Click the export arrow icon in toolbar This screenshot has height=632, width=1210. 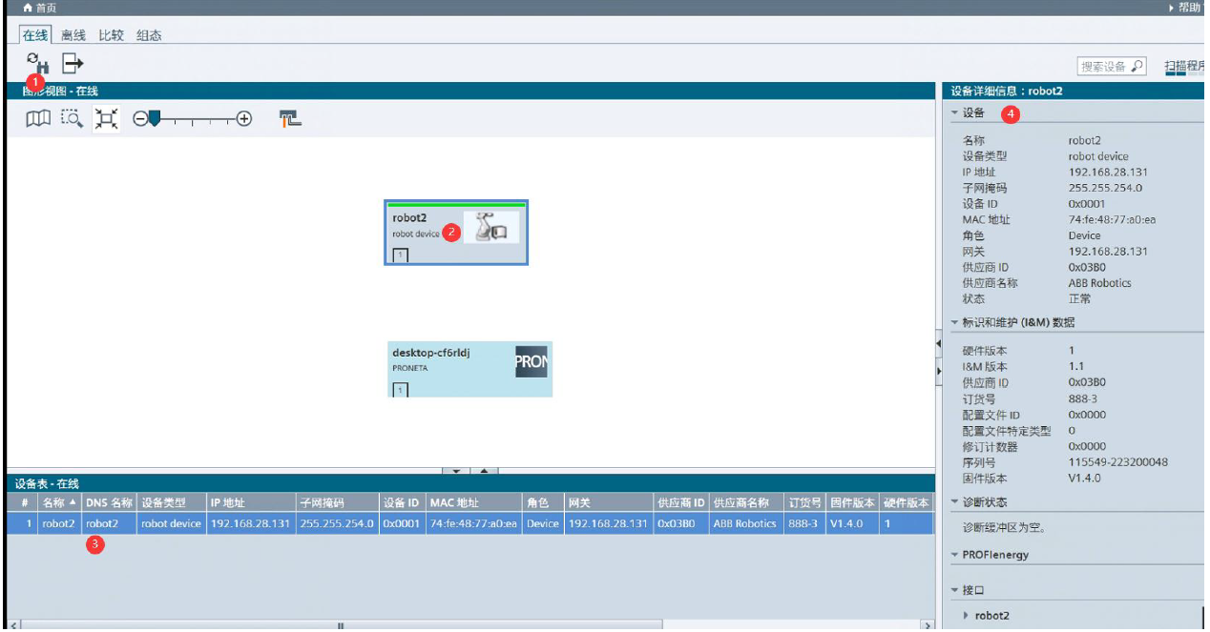coord(73,64)
